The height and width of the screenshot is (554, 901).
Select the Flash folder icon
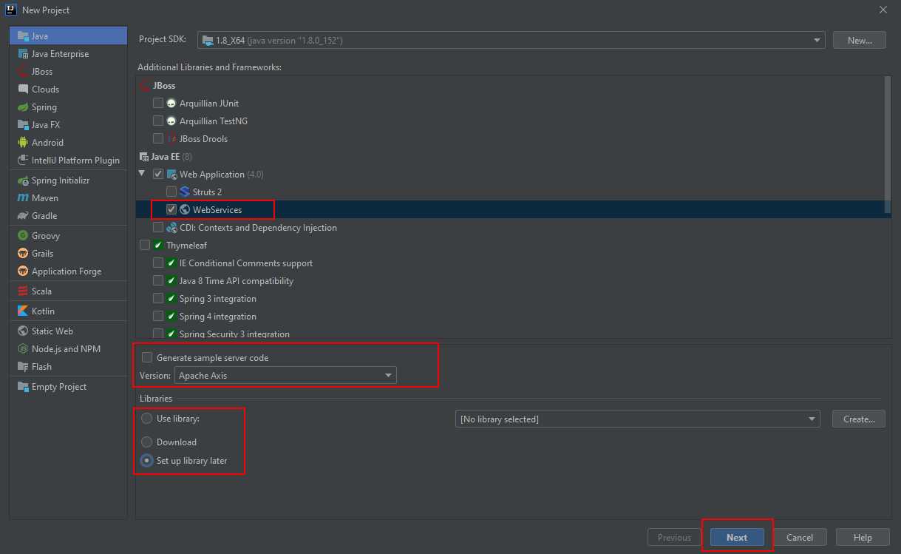23,366
